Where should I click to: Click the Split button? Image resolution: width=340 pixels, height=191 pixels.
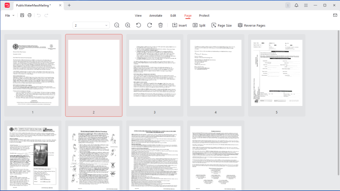point(199,25)
